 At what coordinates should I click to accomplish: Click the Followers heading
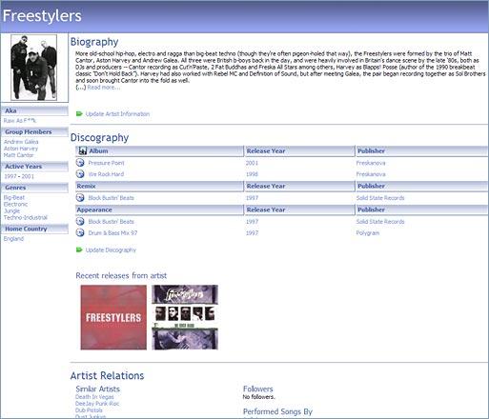258,389
